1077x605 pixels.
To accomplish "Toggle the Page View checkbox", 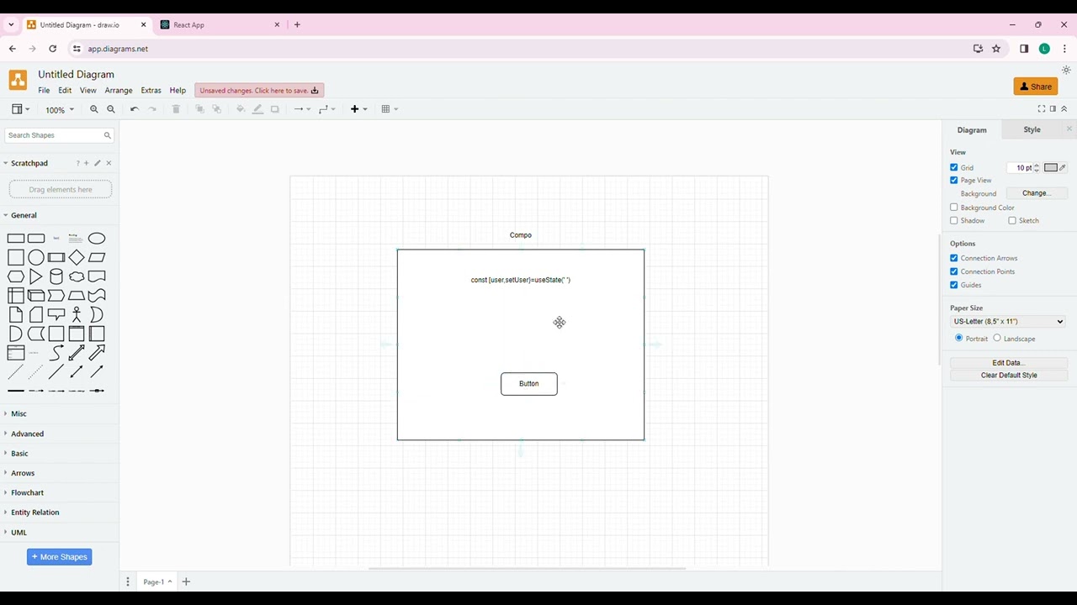I will tap(954, 181).
